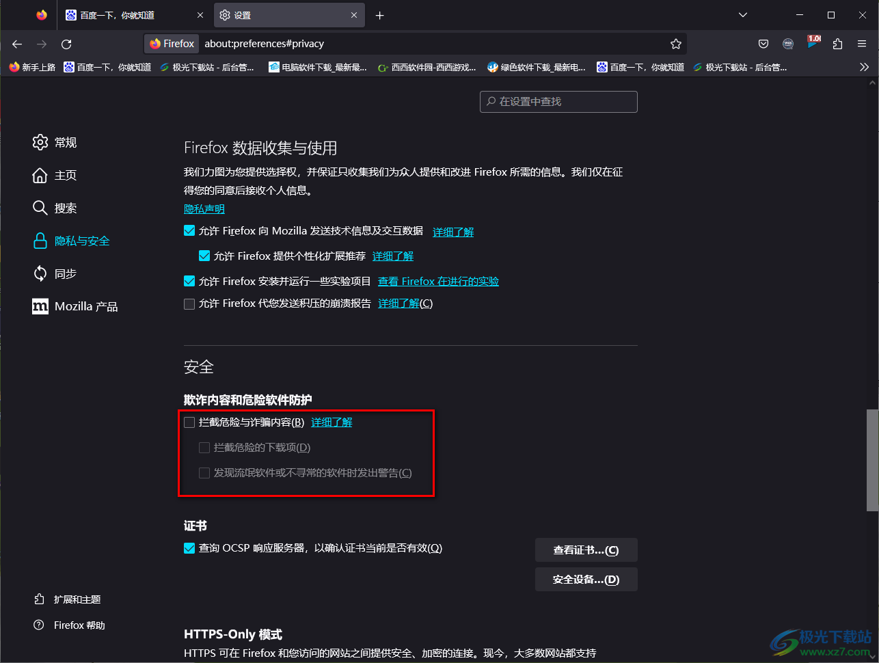Open 绿色软件下载_最新电 bookmark
This screenshot has width=879, height=663.
537,67
